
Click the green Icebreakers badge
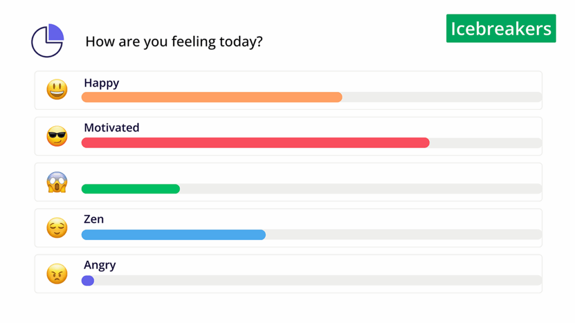click(x=501, y=29)
